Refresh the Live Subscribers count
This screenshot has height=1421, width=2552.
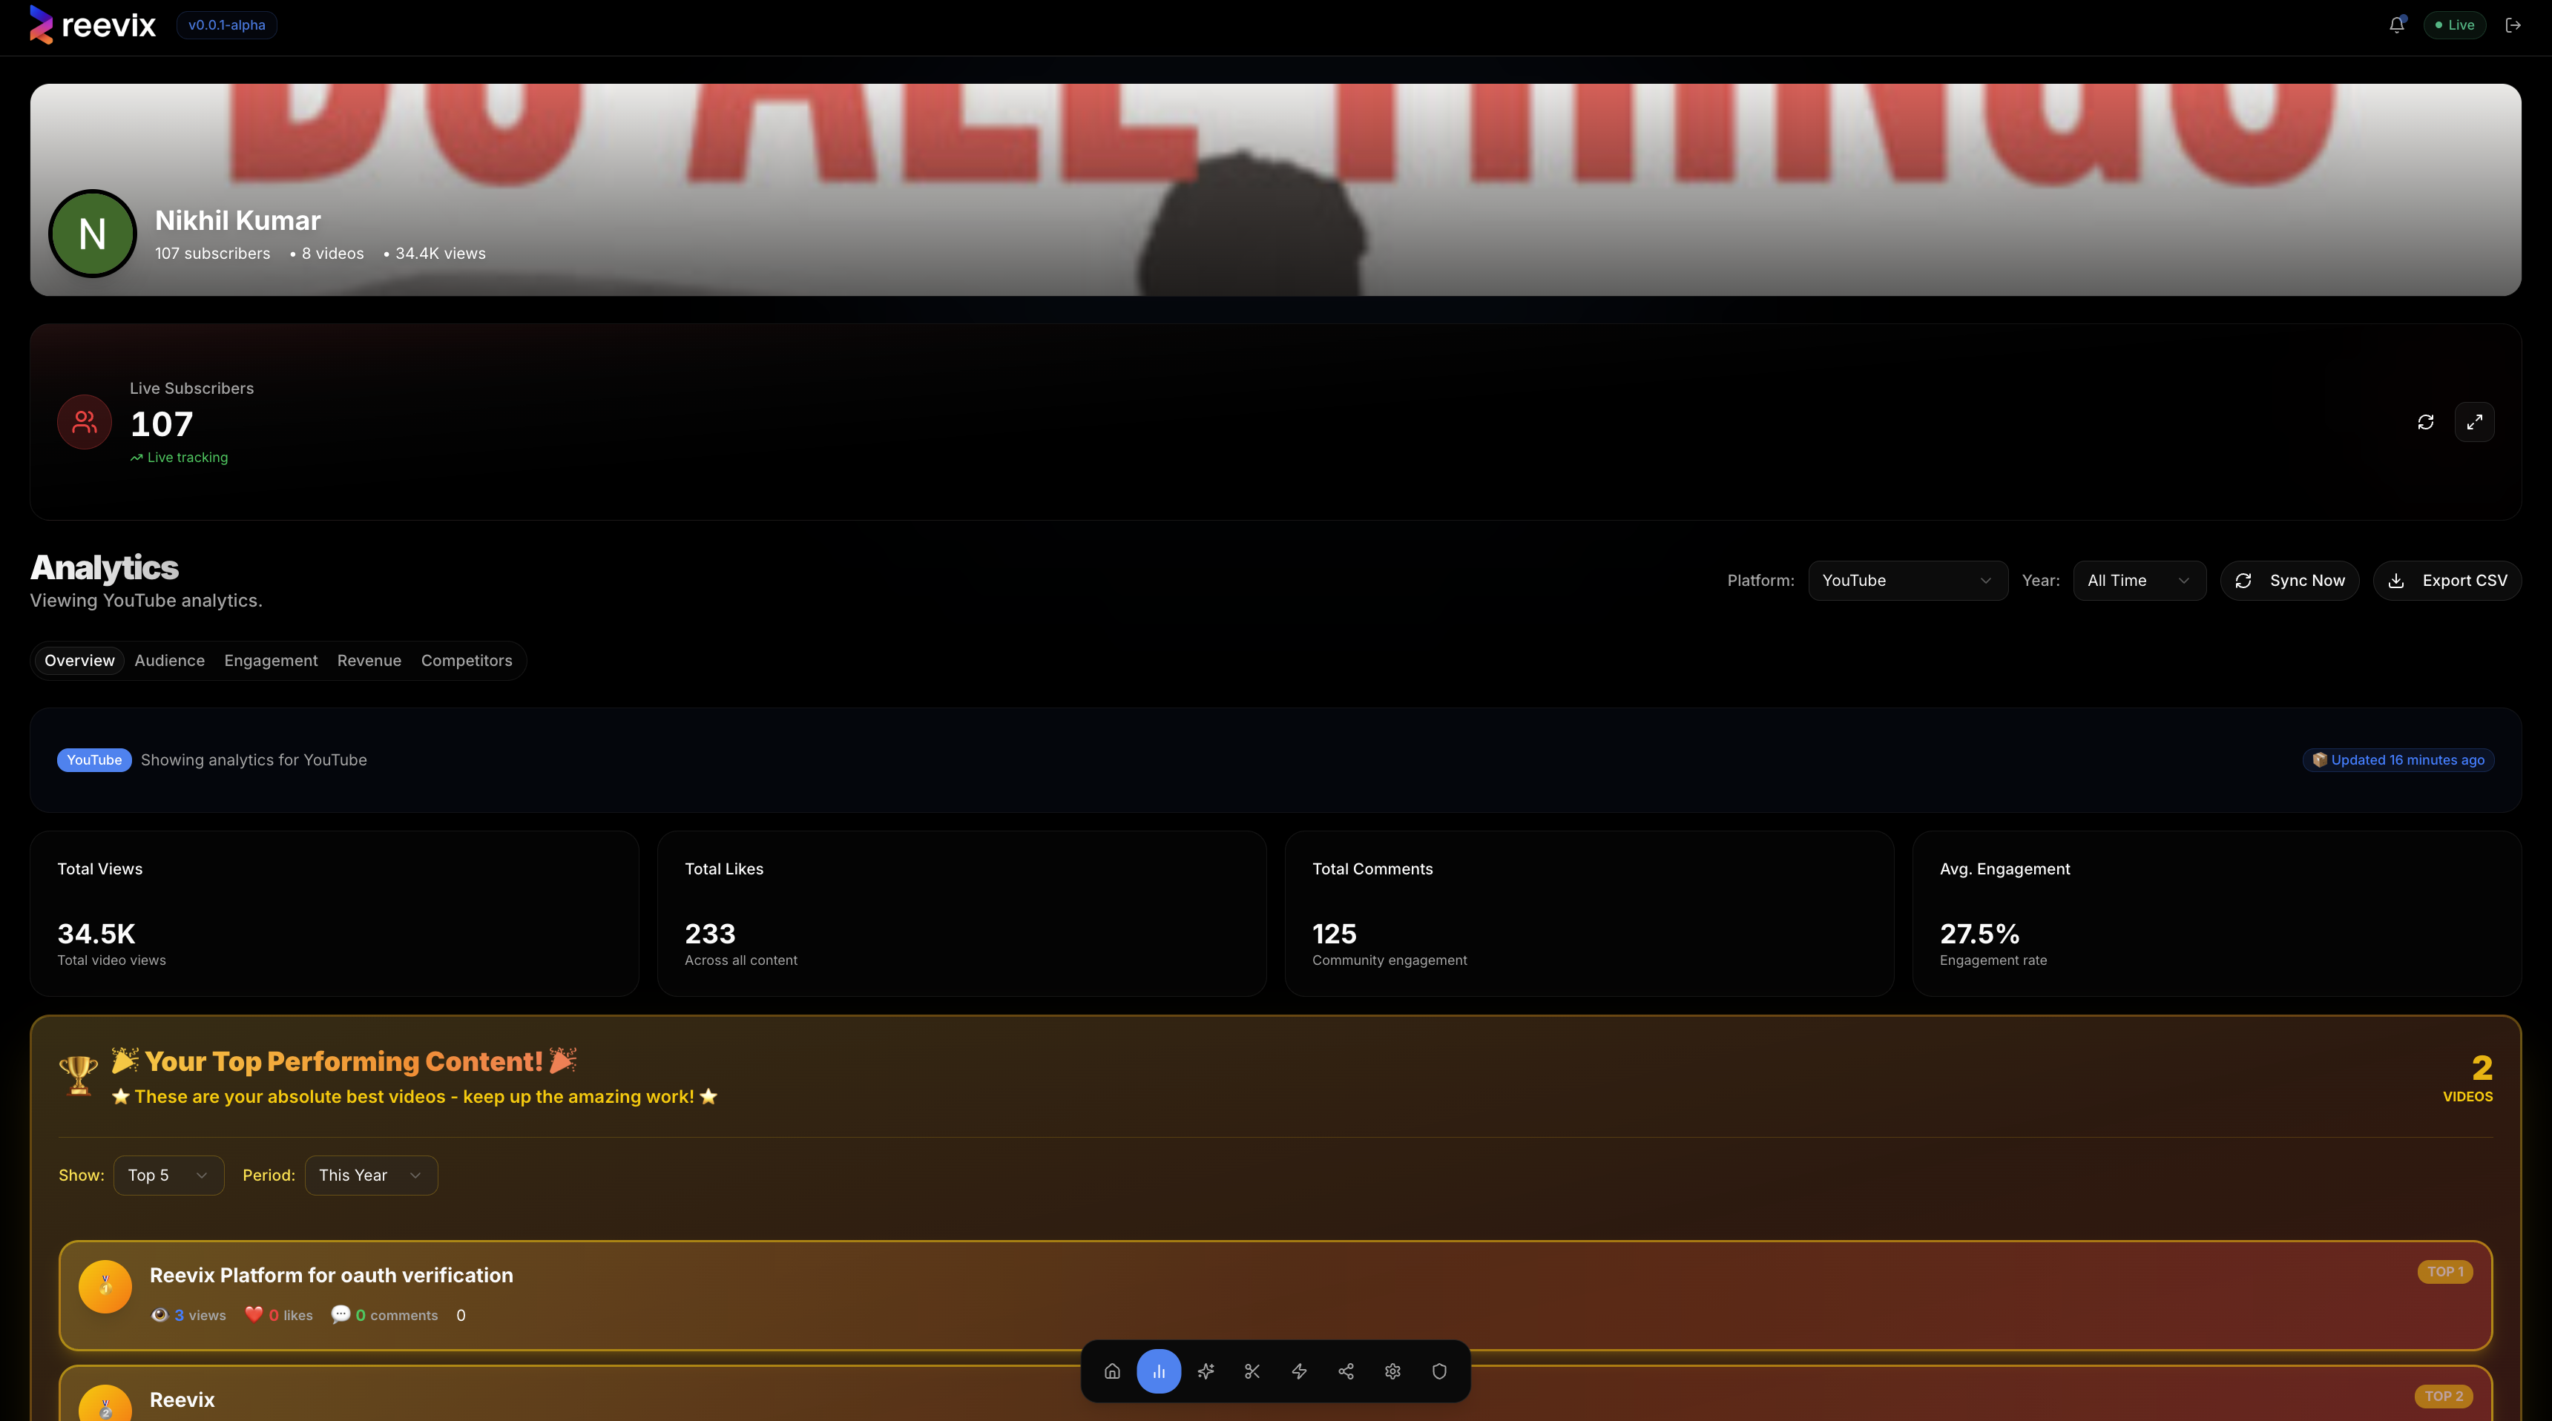coord(2425,422)
